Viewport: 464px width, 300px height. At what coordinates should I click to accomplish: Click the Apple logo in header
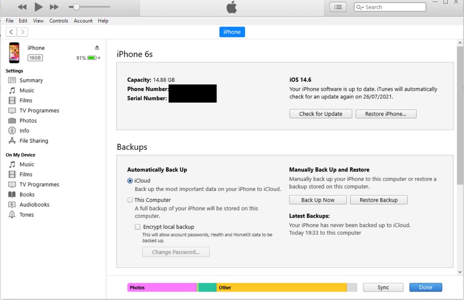click(231, 7)
